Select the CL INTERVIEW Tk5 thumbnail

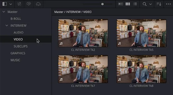(142, 33)
